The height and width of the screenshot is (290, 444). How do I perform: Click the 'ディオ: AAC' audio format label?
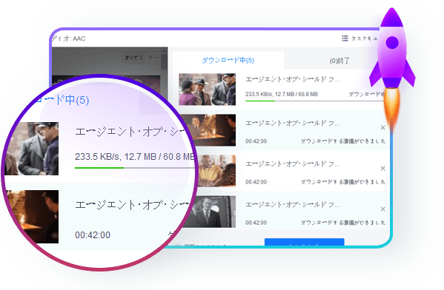coord(68,38)
